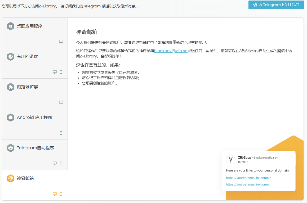This screenshot has width=307, height=203.
Task: Click the orange desktop icon under 神奇邮箱
Action: [55, 194]
